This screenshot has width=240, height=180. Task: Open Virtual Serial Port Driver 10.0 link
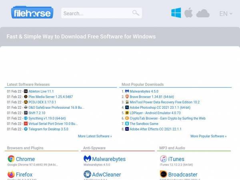pyautogui.click(x=53, y=124)
